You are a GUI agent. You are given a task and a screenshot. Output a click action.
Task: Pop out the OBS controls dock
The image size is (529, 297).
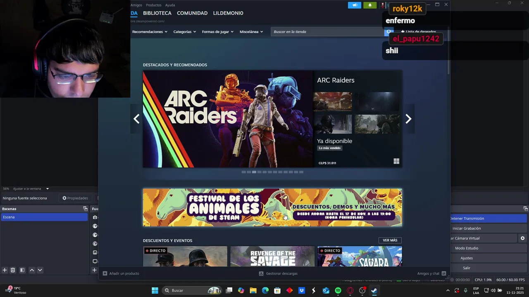(x=525, y=209)
